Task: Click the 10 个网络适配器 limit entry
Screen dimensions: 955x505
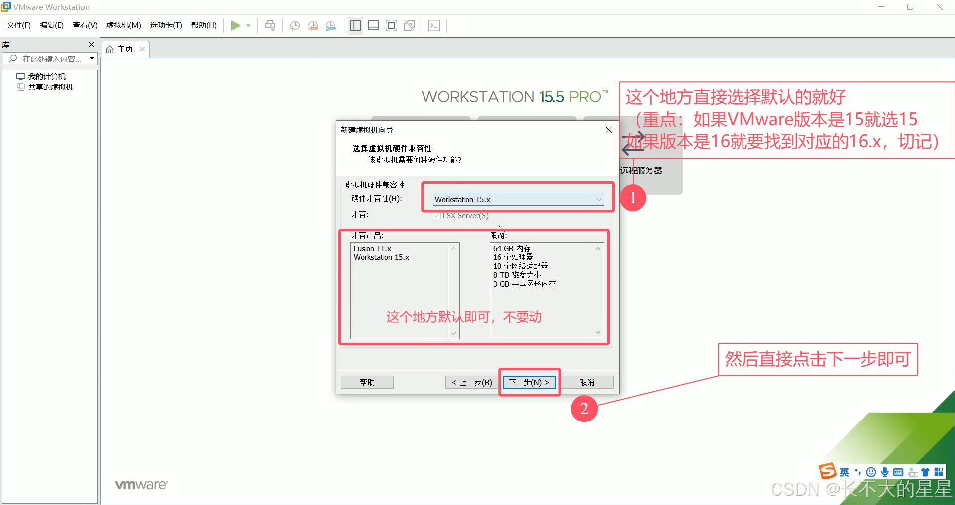Action: 521,266
